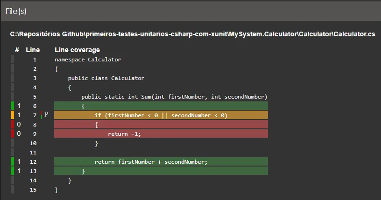
Task: Click line number 9
Action: tap(35, 134)
